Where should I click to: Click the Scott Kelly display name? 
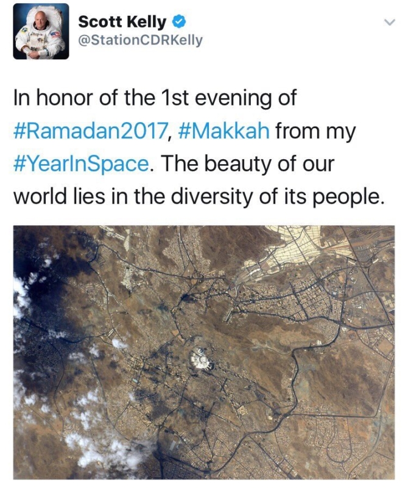coord(122,22)
